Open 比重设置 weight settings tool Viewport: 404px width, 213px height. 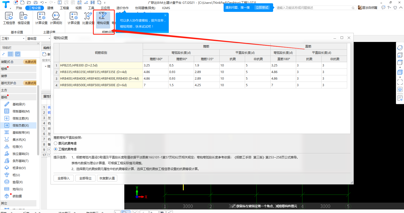point(88,18)
